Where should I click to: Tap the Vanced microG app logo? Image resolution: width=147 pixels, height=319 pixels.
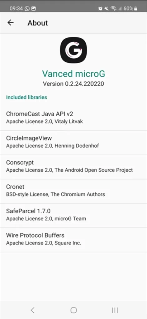73,50
